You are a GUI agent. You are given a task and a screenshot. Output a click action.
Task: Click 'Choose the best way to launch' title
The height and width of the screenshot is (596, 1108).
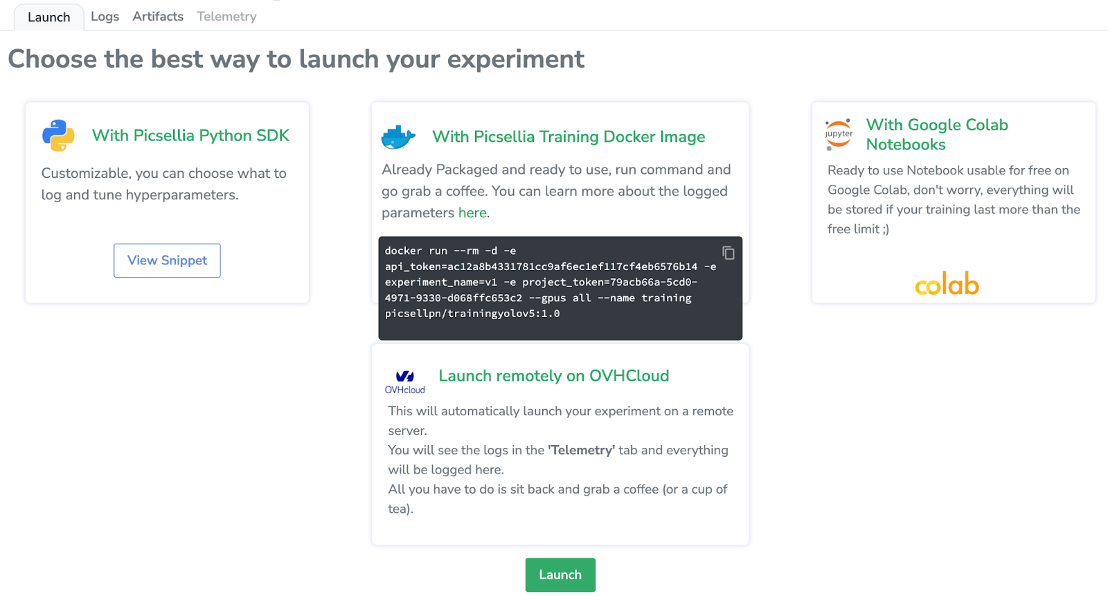point(296,60)
